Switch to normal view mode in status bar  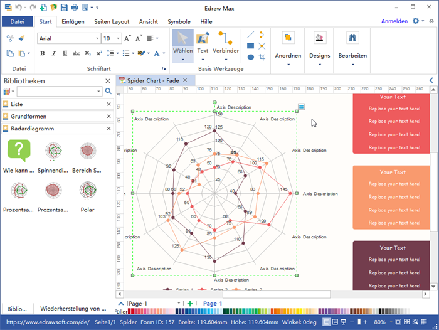[x=327, y=322]
